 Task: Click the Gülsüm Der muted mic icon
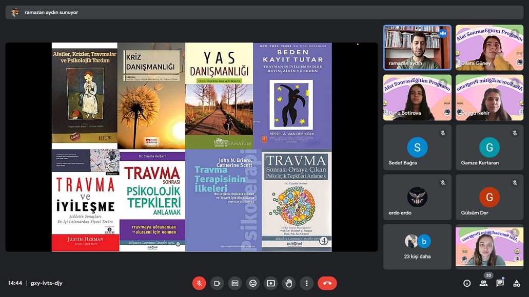(x=515, y=183)
